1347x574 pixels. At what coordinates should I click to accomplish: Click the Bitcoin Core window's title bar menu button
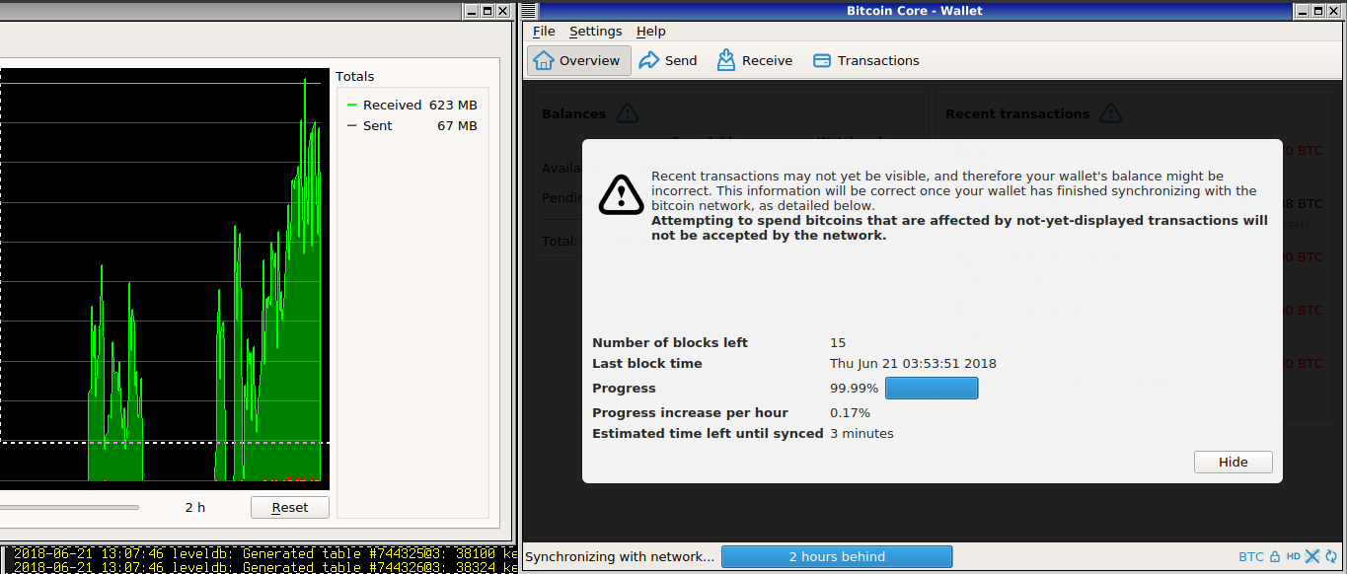tap(530, 11)
